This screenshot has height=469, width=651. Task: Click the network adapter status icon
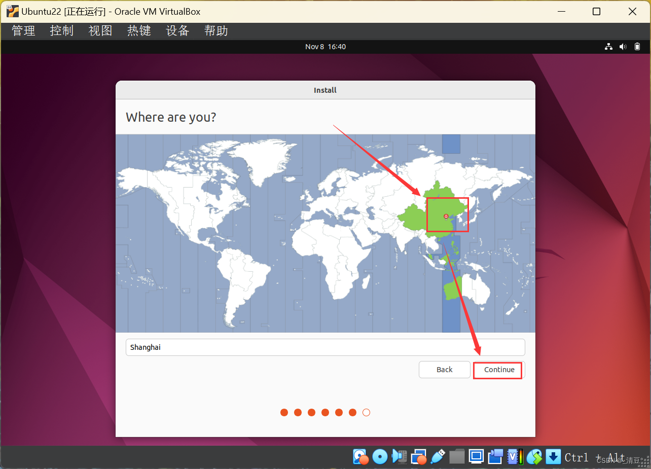[x=418, y=457]
